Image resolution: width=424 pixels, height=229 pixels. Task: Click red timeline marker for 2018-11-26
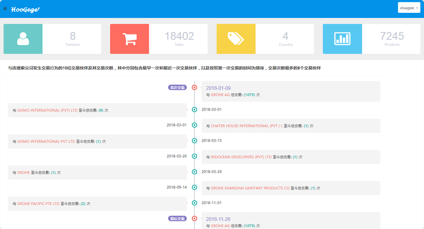click(194, 218)
